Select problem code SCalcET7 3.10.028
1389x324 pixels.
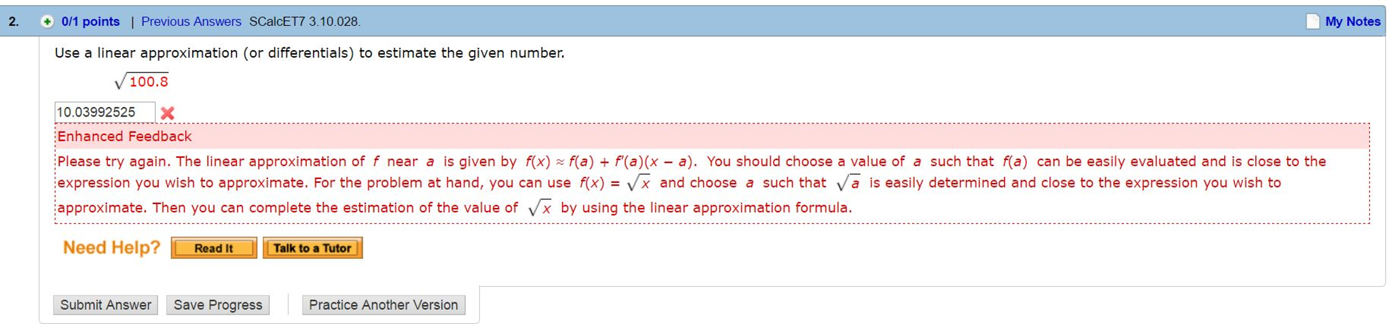305,22
